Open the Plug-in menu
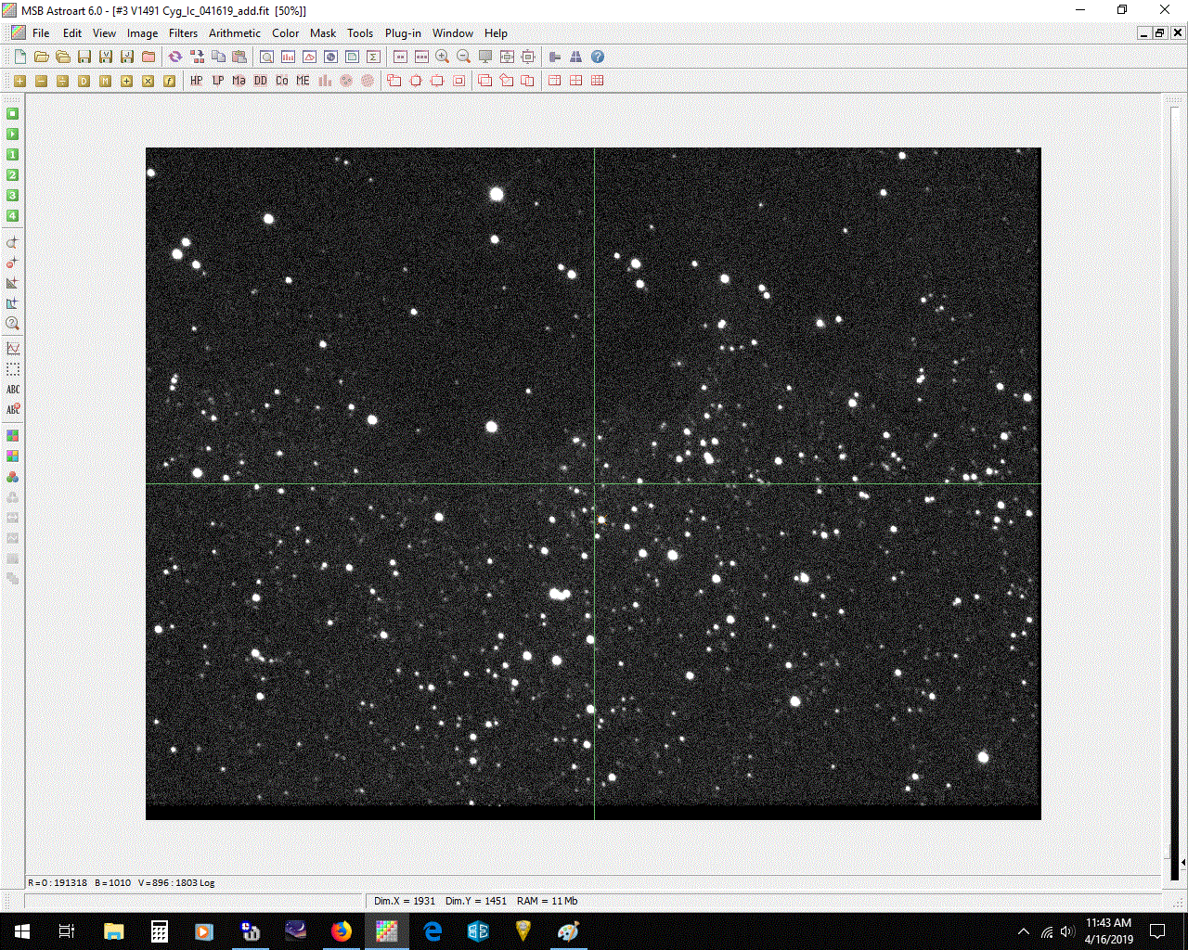The height and width of the screenshot is (950, 1188). point(403,33)
